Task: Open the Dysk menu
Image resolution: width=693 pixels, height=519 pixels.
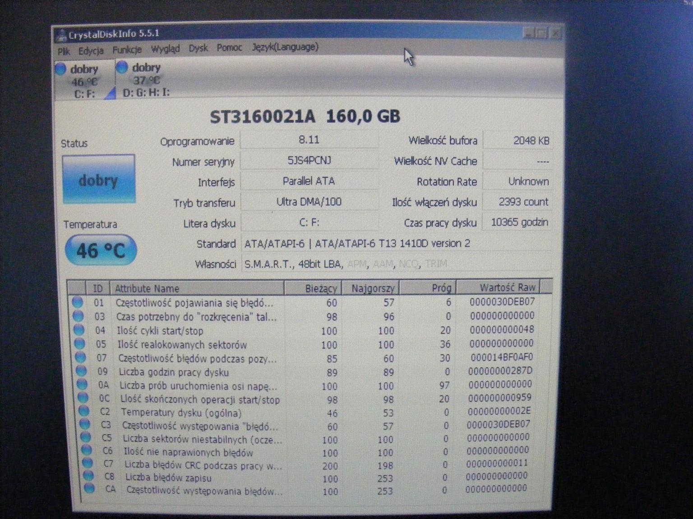Action: (x=198, y=48)
